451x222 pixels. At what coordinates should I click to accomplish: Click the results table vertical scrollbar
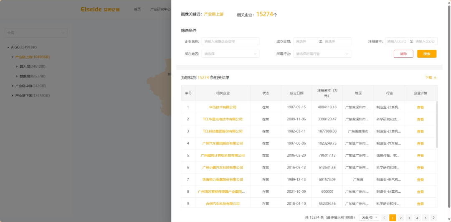click(437, 124)
